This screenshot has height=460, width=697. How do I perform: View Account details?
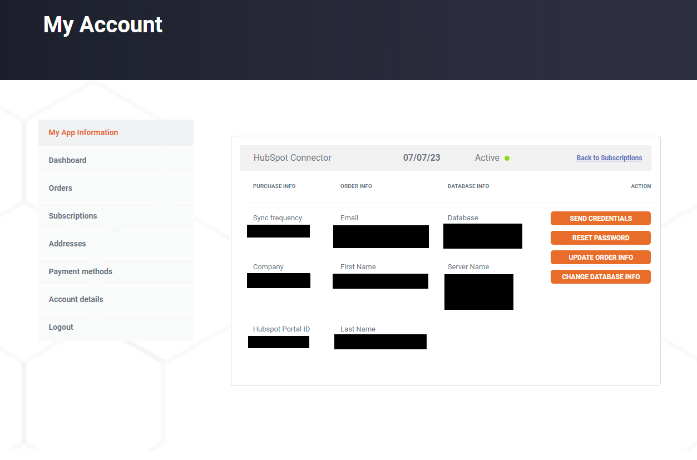(x=76, y=299)
